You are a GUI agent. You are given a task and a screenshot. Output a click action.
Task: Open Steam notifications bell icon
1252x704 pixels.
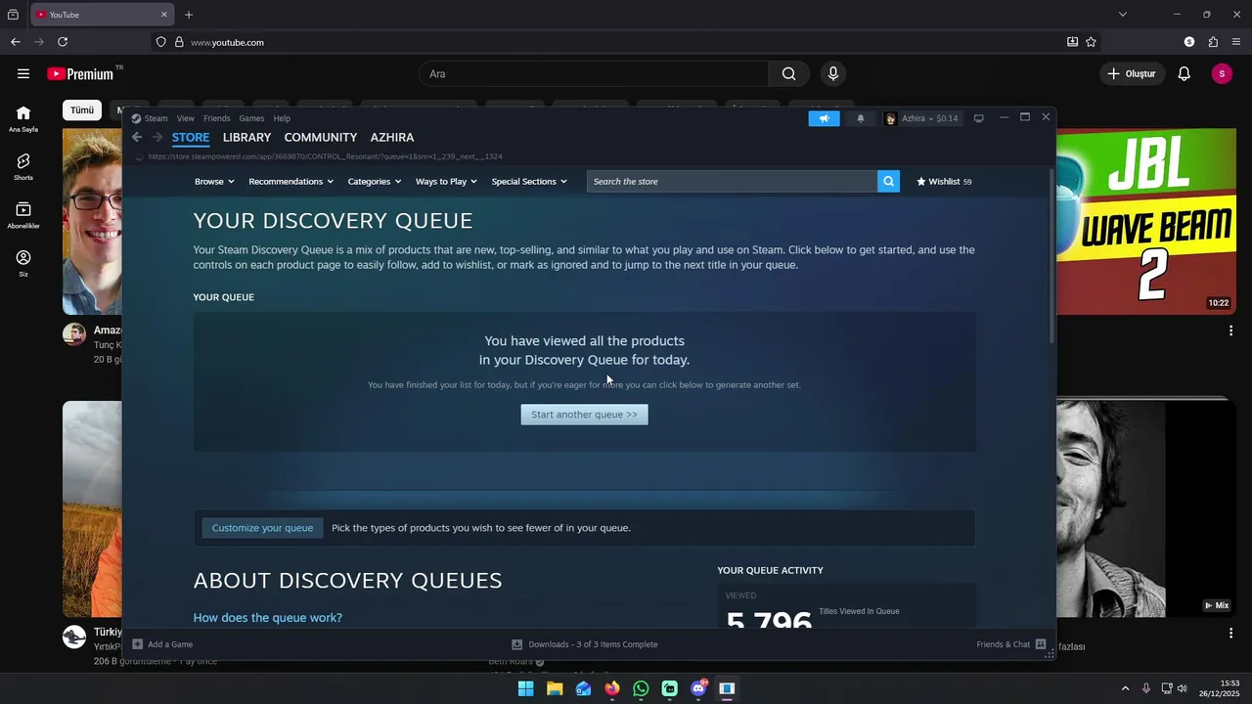coord(861,118)
